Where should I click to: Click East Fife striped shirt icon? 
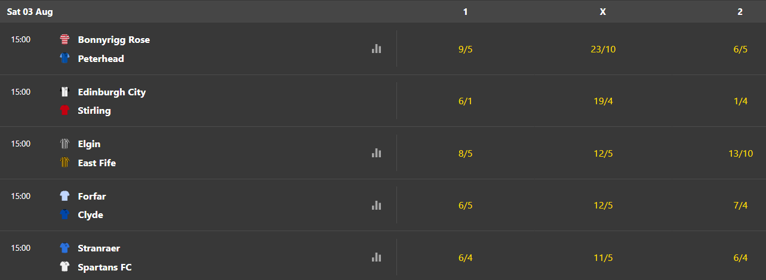coord(64,163)
